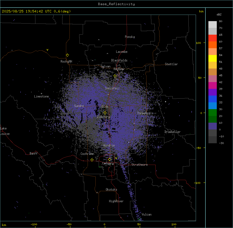233x228 pixels.
Task: Select the yellow diamond marker south of RedDeer
Action: (115, 76)
